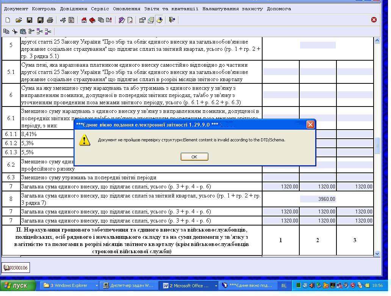
Task: Click the 3960.00 total cell in row 8
Action: pos(317,199)
